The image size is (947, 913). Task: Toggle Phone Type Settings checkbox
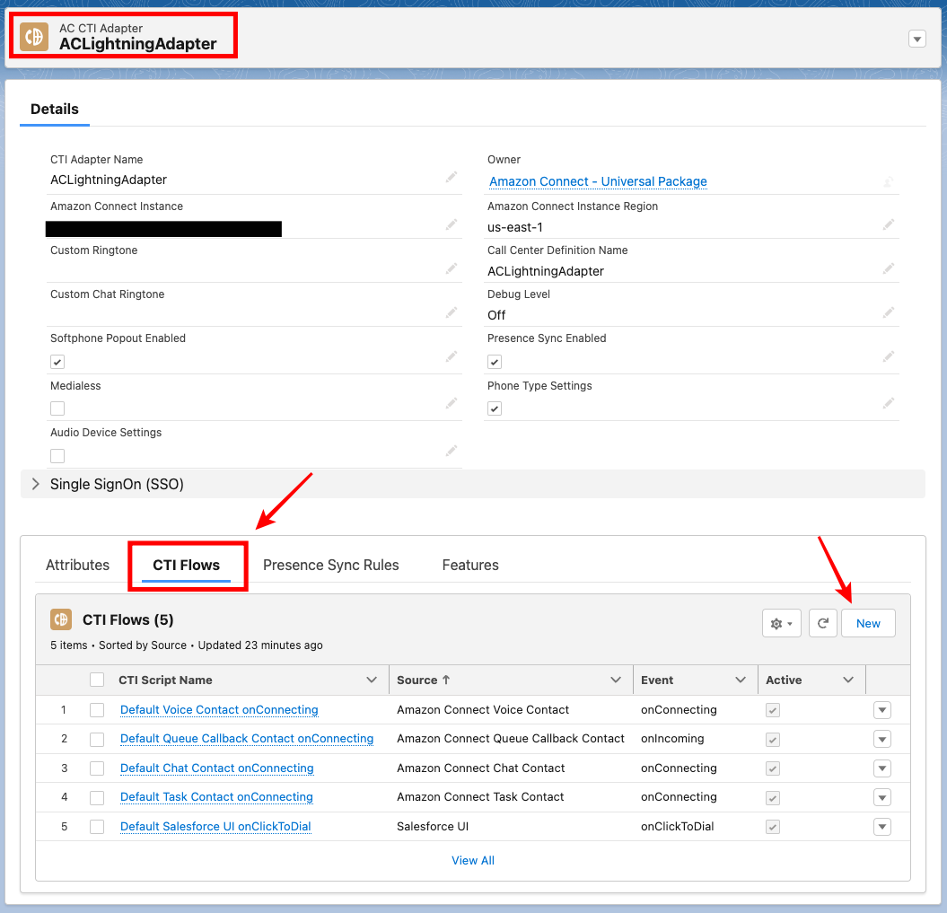(x=495, y=408)
